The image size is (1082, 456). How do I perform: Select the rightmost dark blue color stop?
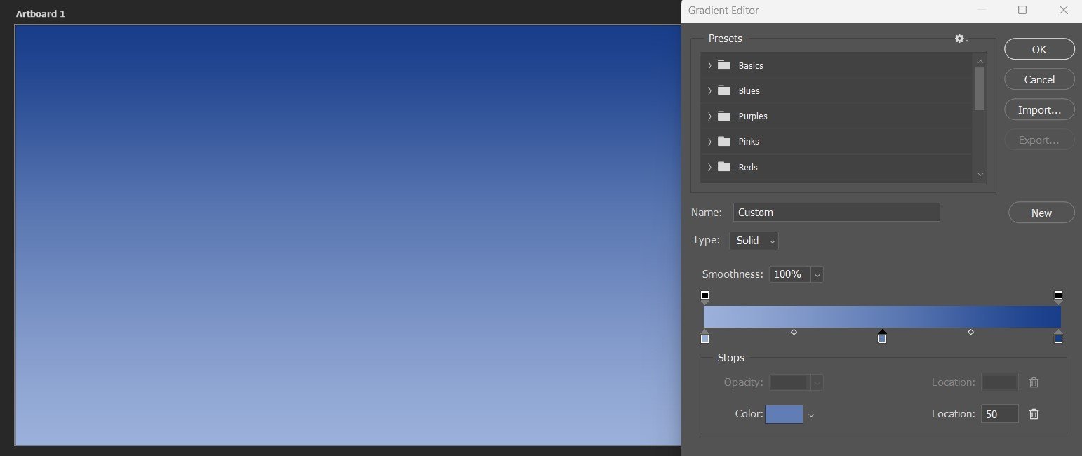tap(1058, 338)
